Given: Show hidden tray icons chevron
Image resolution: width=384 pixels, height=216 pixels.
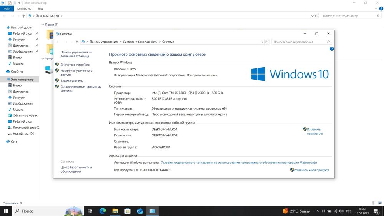Looking at the screenshot, I should pyautogui.click(x=318, y=211).
